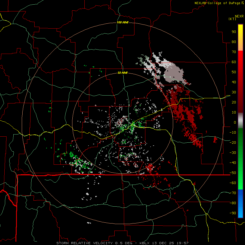This screenshot has height=245, width=245.
Task: Click the -90 kt label on color scale
Action: (233, 213)
